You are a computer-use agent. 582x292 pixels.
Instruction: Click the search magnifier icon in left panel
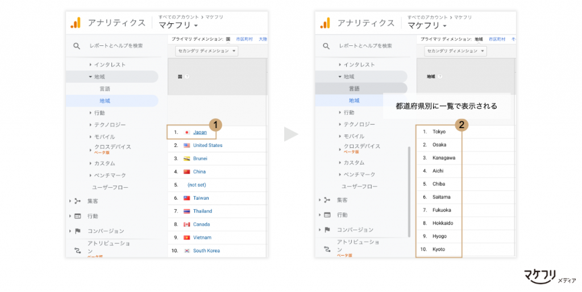[x=77, y=46]
